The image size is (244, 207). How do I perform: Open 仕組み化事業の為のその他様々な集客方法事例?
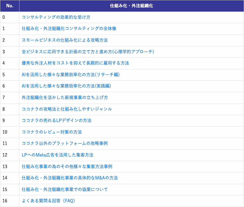67,167
